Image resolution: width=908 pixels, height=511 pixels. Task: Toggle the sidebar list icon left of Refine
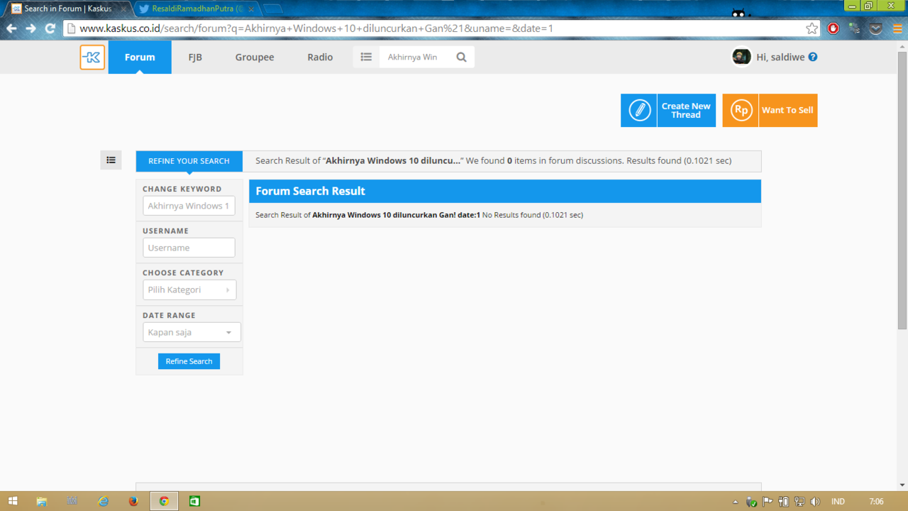coord(111,160)
